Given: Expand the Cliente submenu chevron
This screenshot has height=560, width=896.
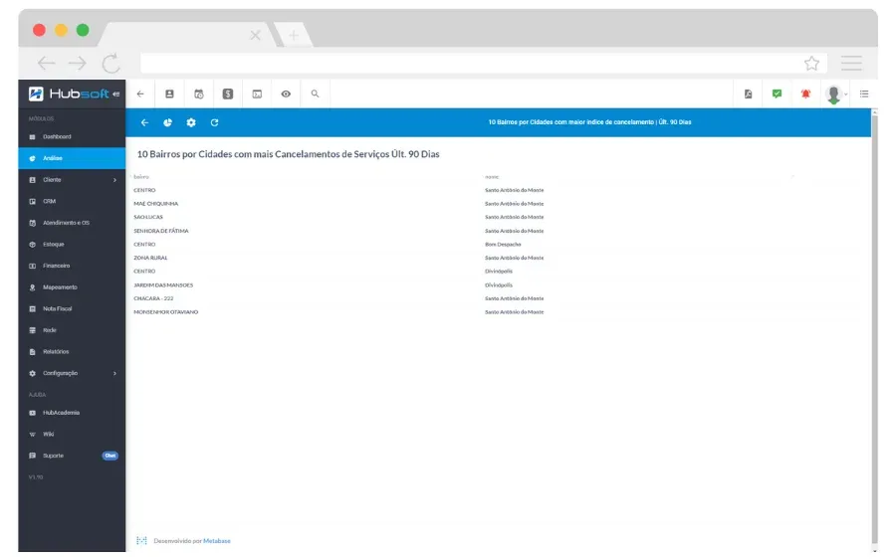Looking at the screenshot, I should coord(114,180).
